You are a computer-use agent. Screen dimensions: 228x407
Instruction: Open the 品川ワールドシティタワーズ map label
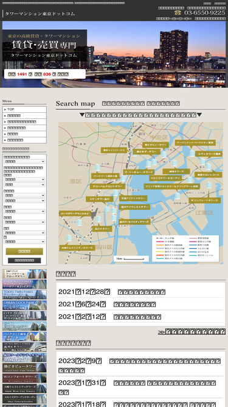pos(134,222)
